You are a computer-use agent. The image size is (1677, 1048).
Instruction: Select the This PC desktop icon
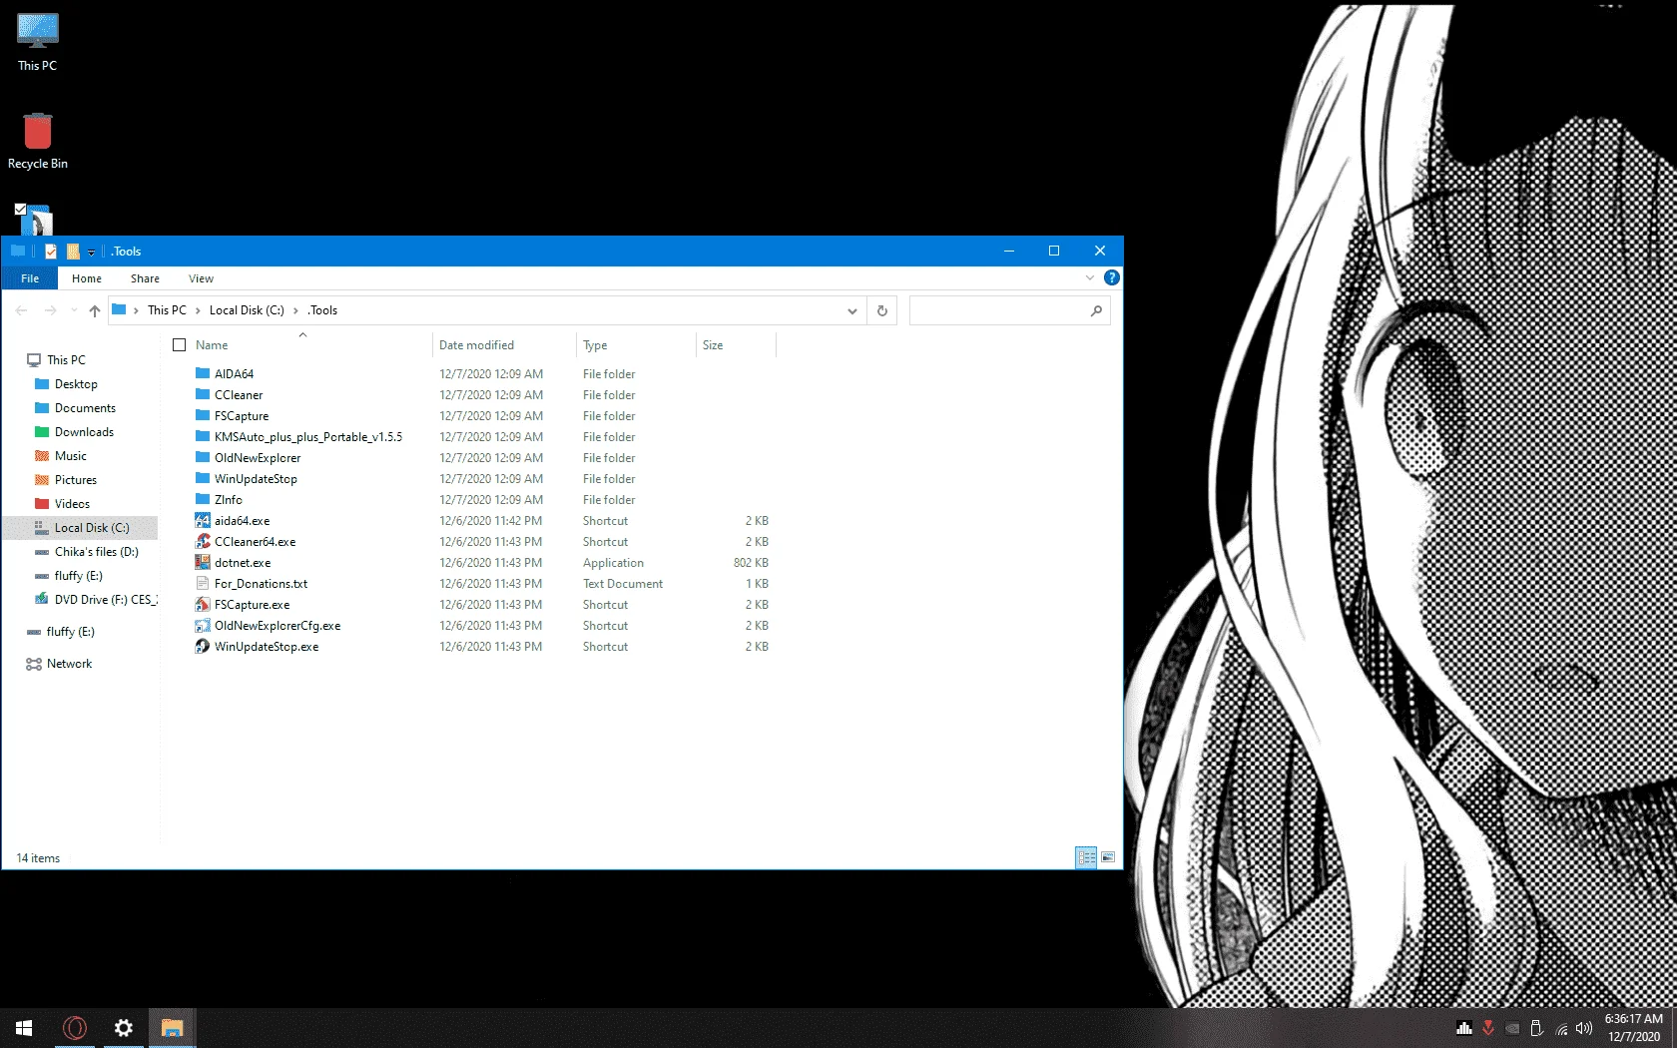coord(38,42)
